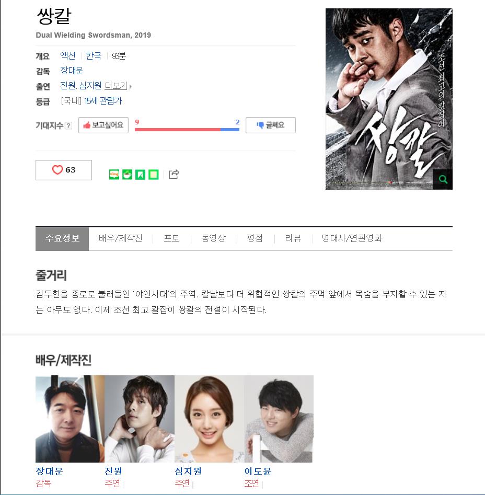Image resolution: width=485 pixels, height=495 pixels.
Task: Vote 글쎄요 thumbs-down button
Action: 270,125
